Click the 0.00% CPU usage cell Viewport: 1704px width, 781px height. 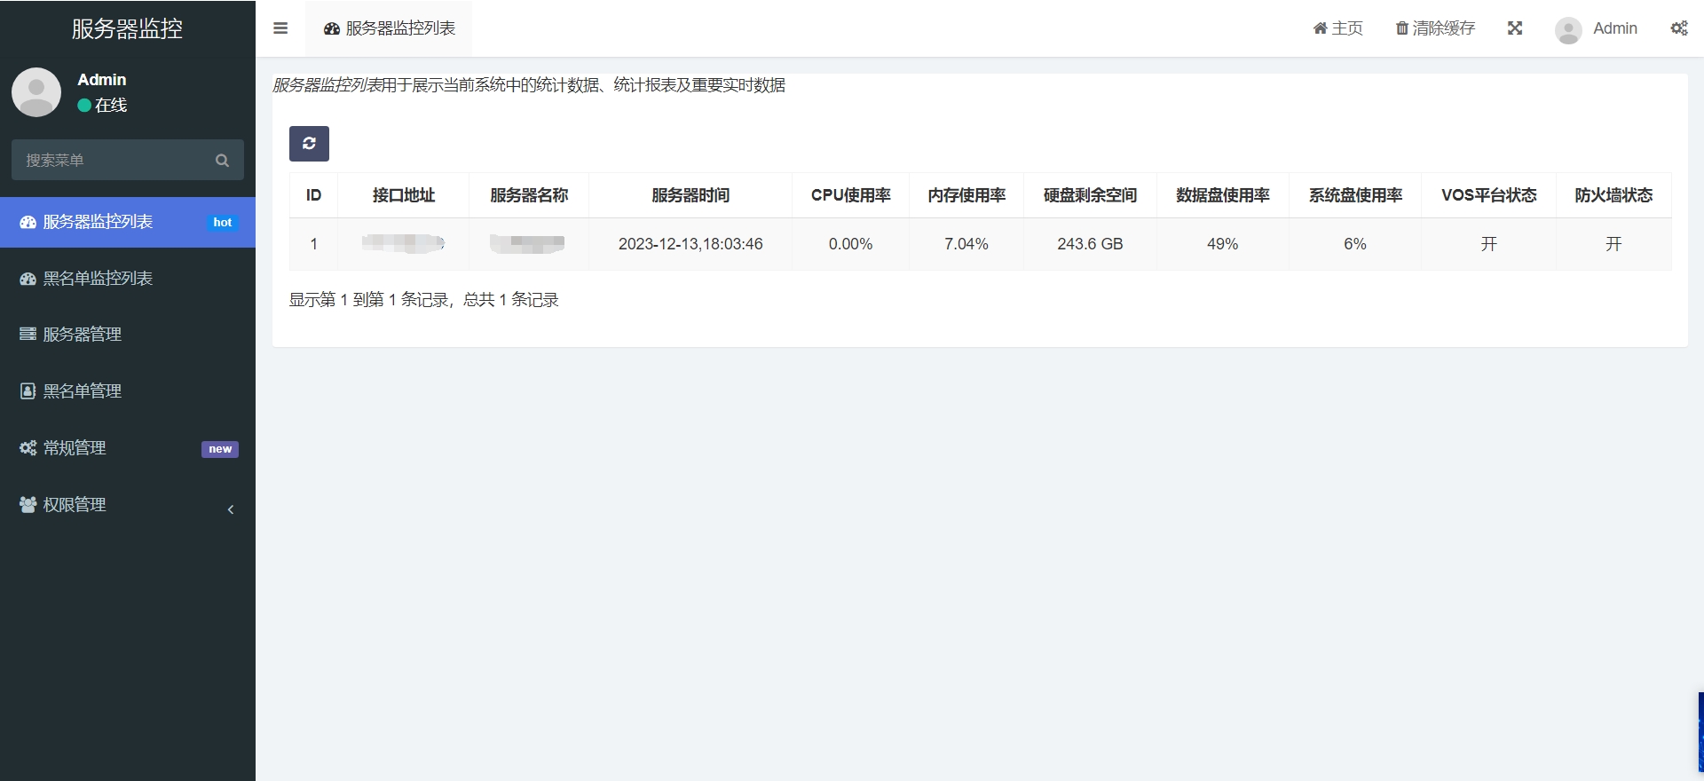pyautogui.click(x=850, y=244)
